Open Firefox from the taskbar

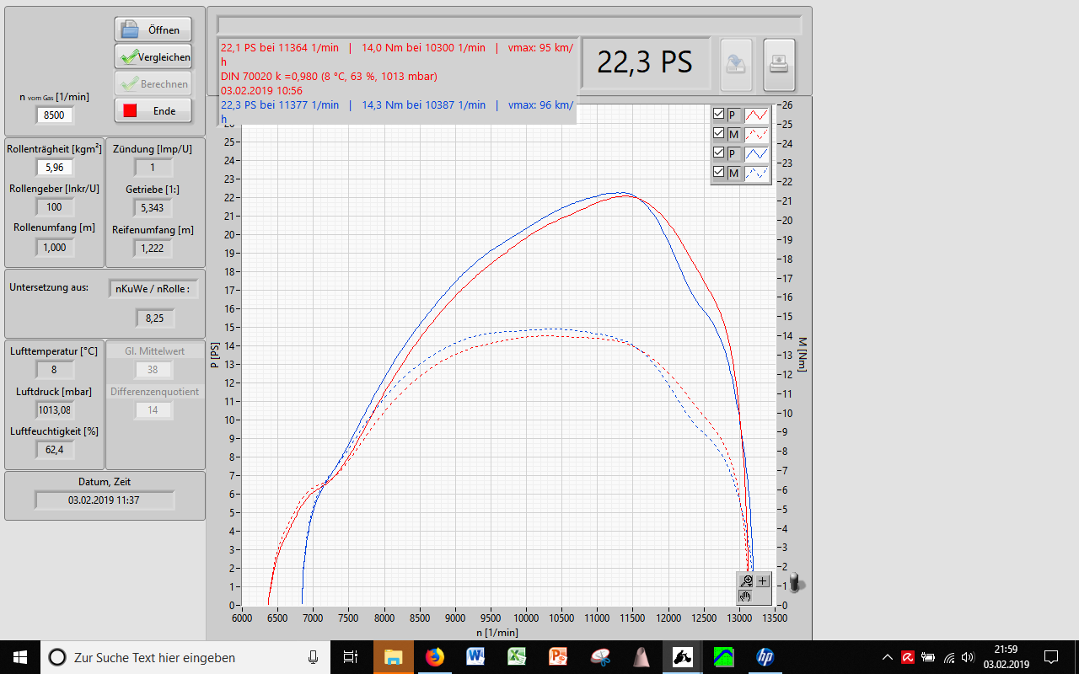(x=435, y=656)
